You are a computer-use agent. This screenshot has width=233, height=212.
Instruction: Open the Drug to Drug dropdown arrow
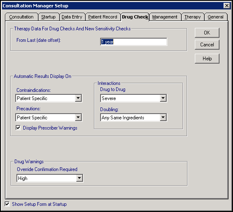click(x=163, y=98)
